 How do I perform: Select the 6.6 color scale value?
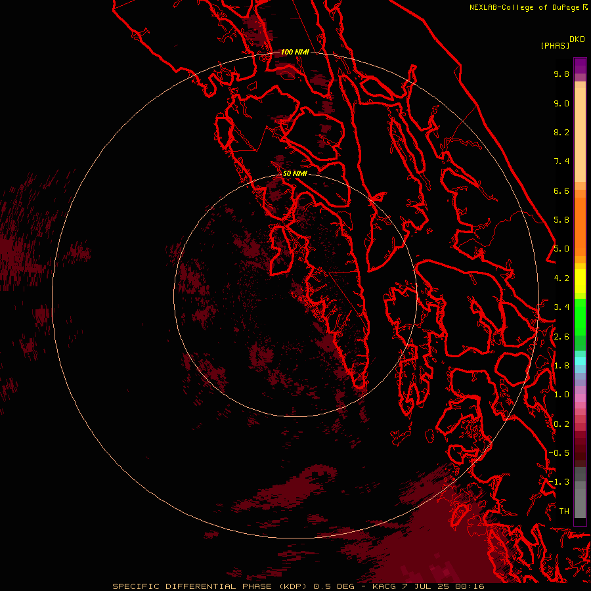tap(561, 190)
